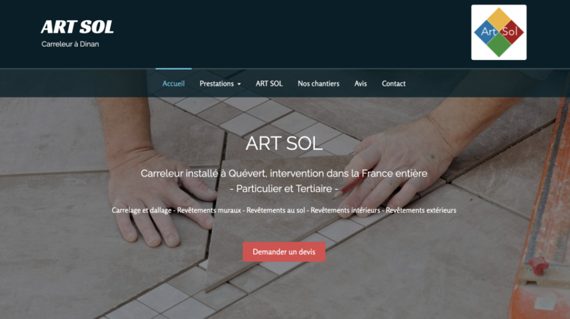The width and height of the screenshot is (570, 319).
Task: Click the 'Particulier et Tertiaire' line
Action: [284, 188]
